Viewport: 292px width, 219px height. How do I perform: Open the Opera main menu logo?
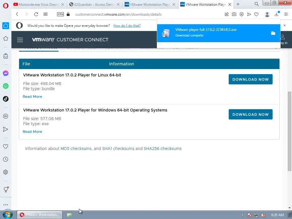[x=6, y=6]
